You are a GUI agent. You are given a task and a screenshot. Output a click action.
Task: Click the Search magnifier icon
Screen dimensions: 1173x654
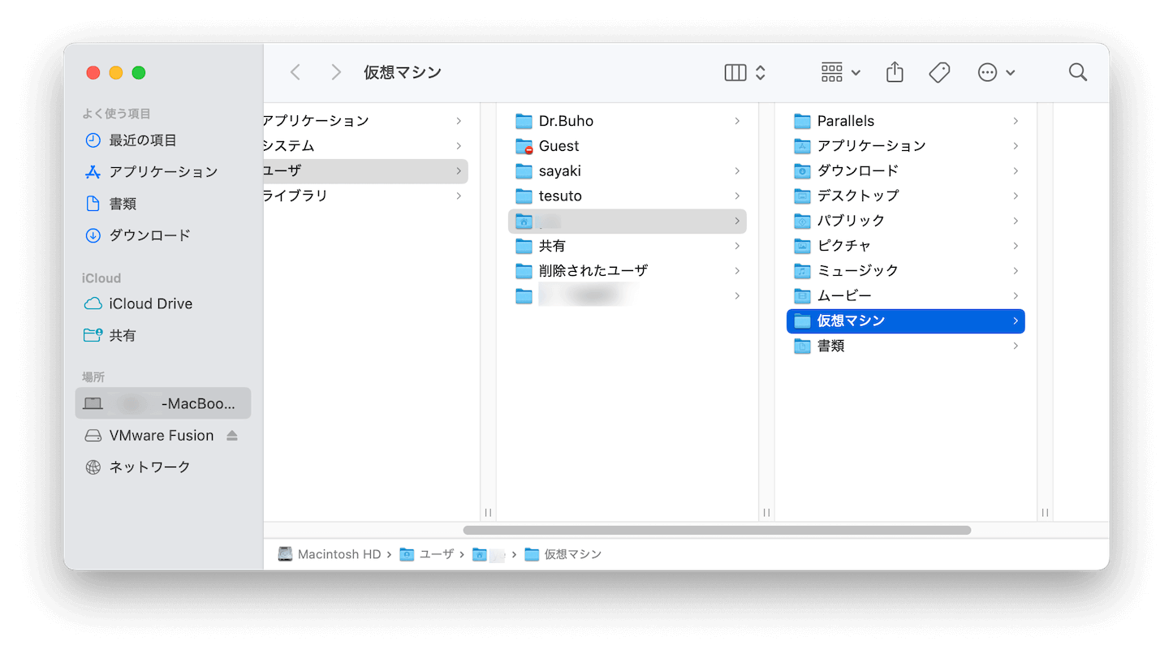click(1078, 72)
